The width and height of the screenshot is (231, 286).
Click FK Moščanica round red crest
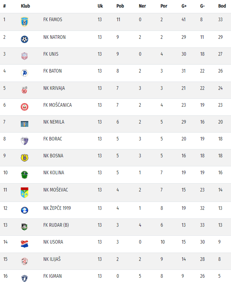24,107
